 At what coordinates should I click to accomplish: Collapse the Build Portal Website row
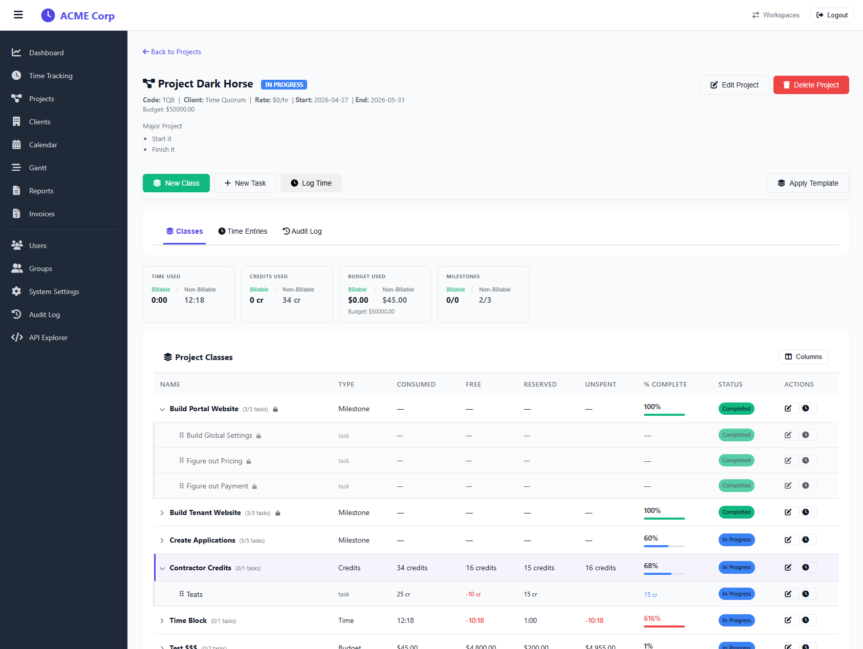[x=162, y=409]
